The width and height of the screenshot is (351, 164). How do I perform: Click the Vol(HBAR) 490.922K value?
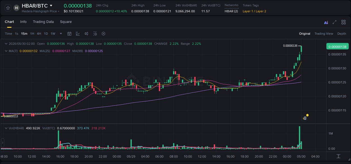point(33,128)
